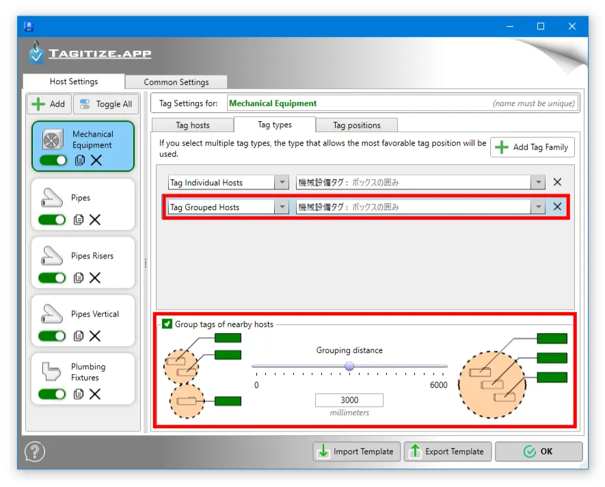Open the Tag positions tab
605x487 pixels.
pos(356,125)
